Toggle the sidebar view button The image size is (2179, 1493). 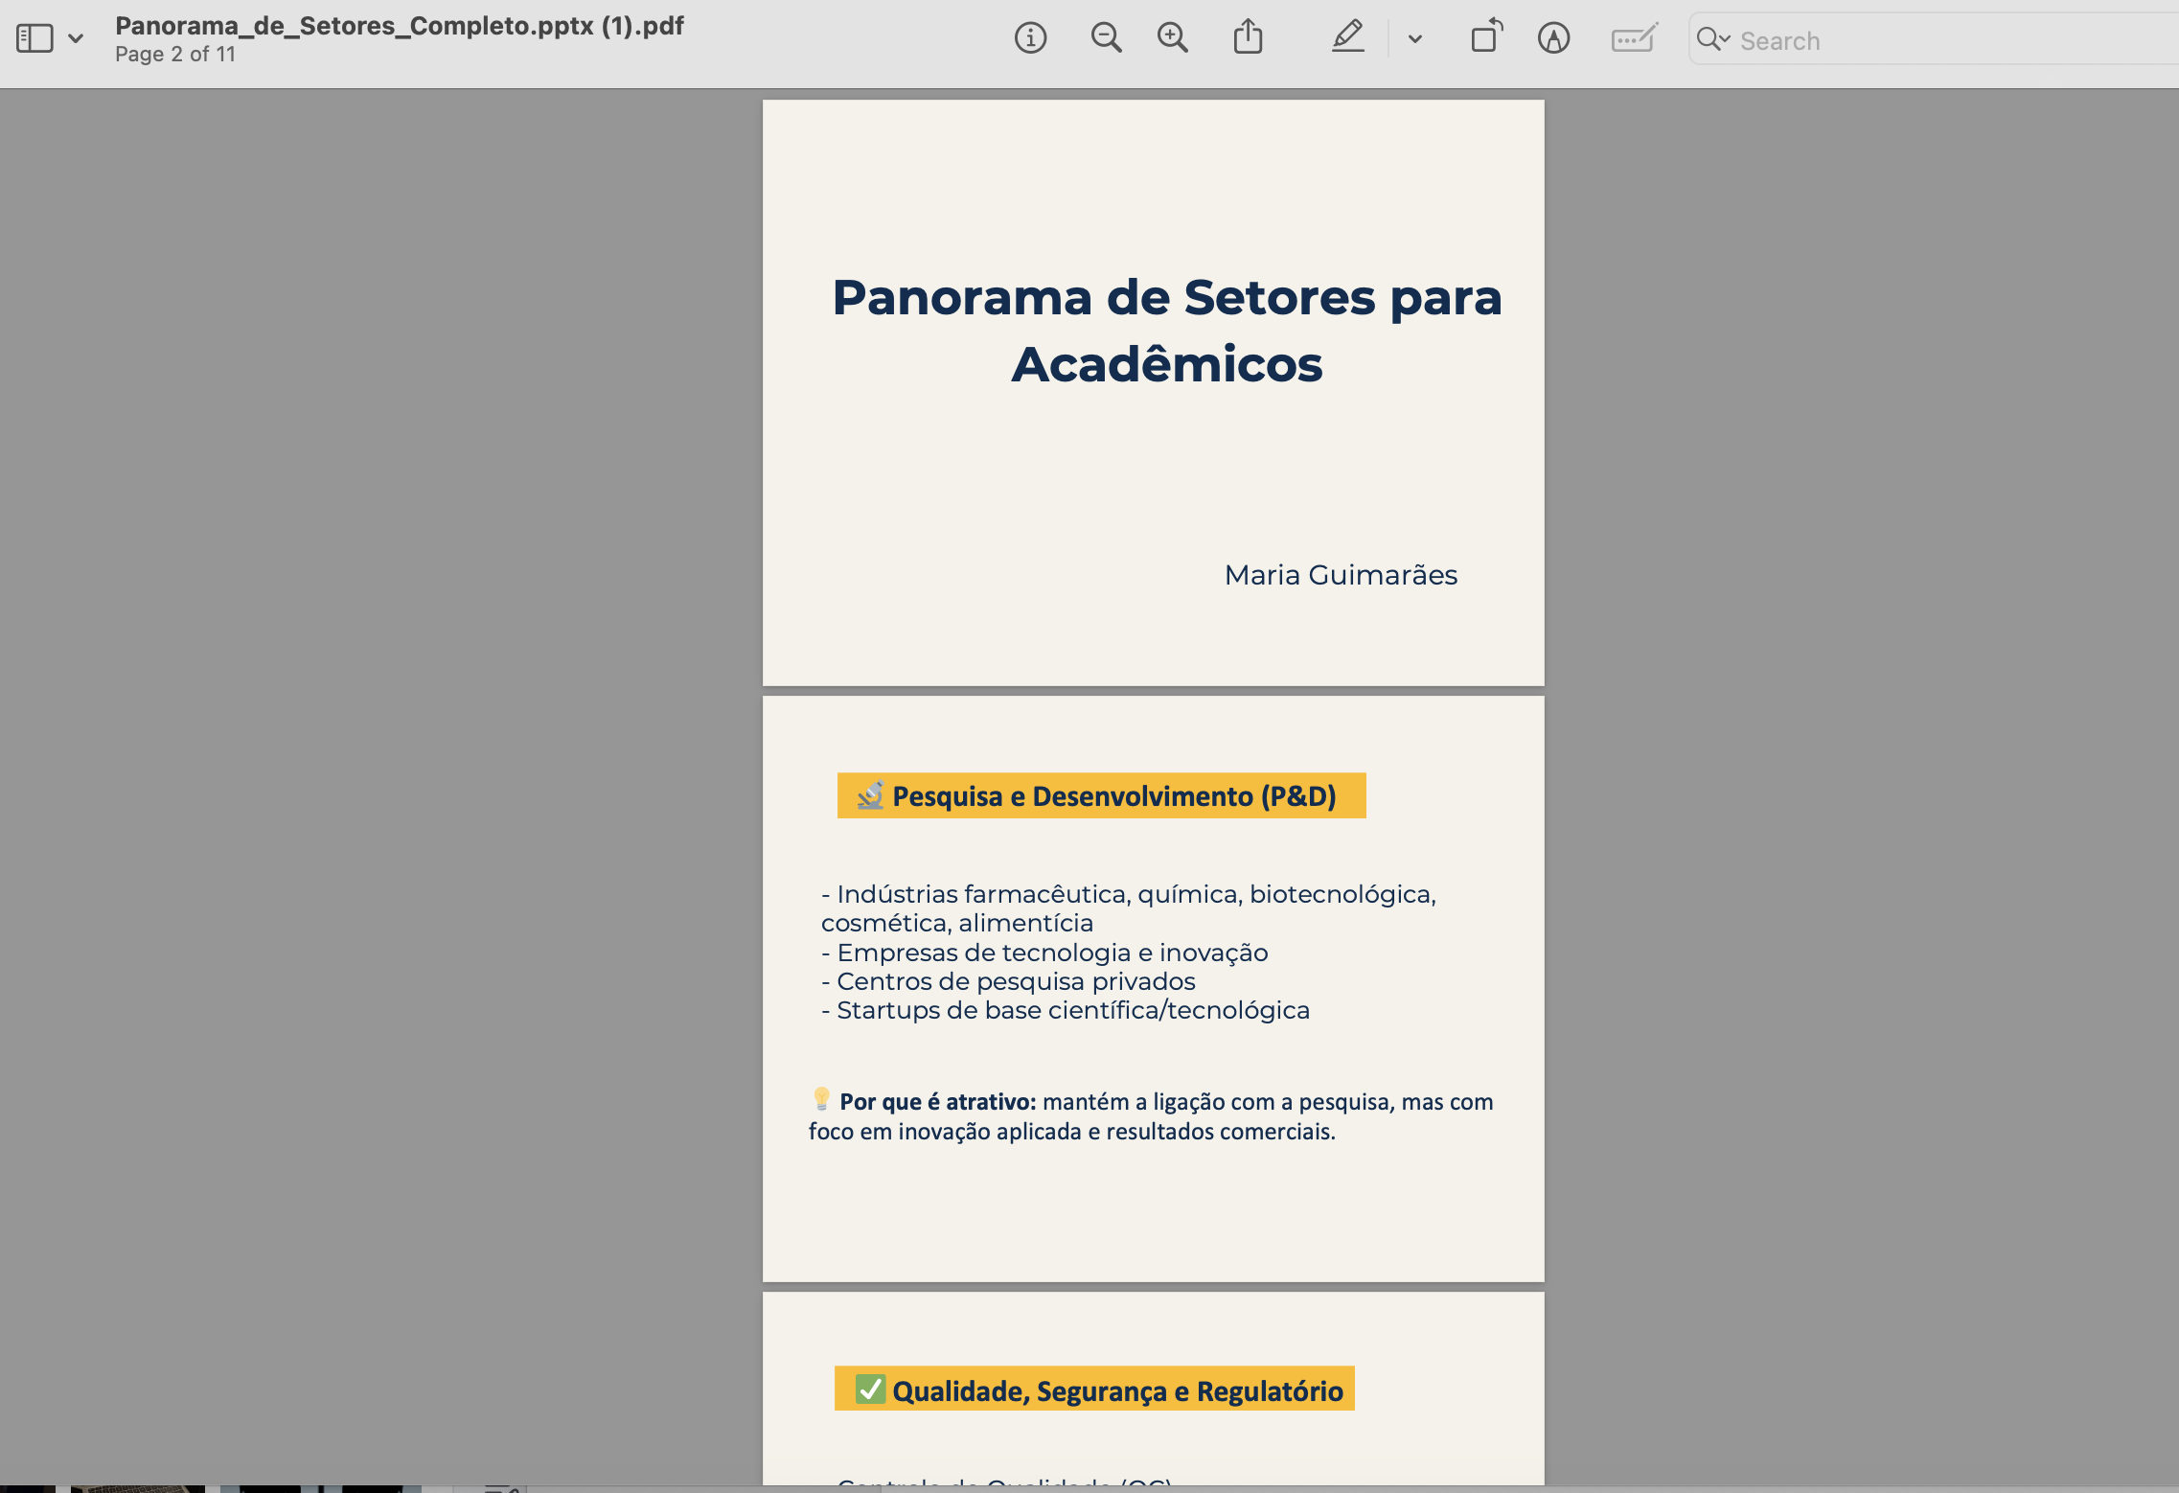pyautogui.click(x=34, y=39)
